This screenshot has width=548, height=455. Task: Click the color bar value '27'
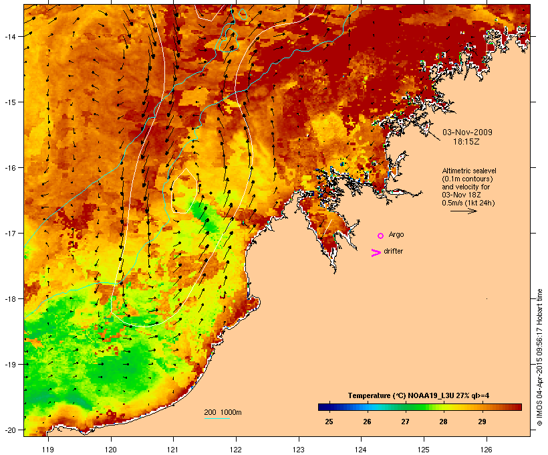click(405, 422)
